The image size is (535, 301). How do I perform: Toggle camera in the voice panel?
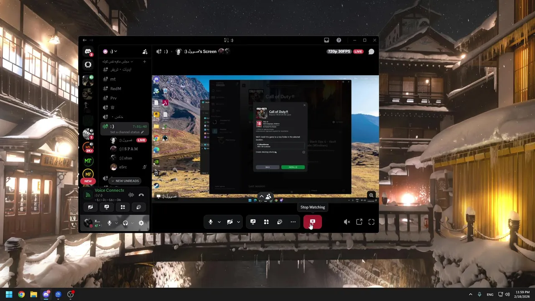(x=90, y=207)
